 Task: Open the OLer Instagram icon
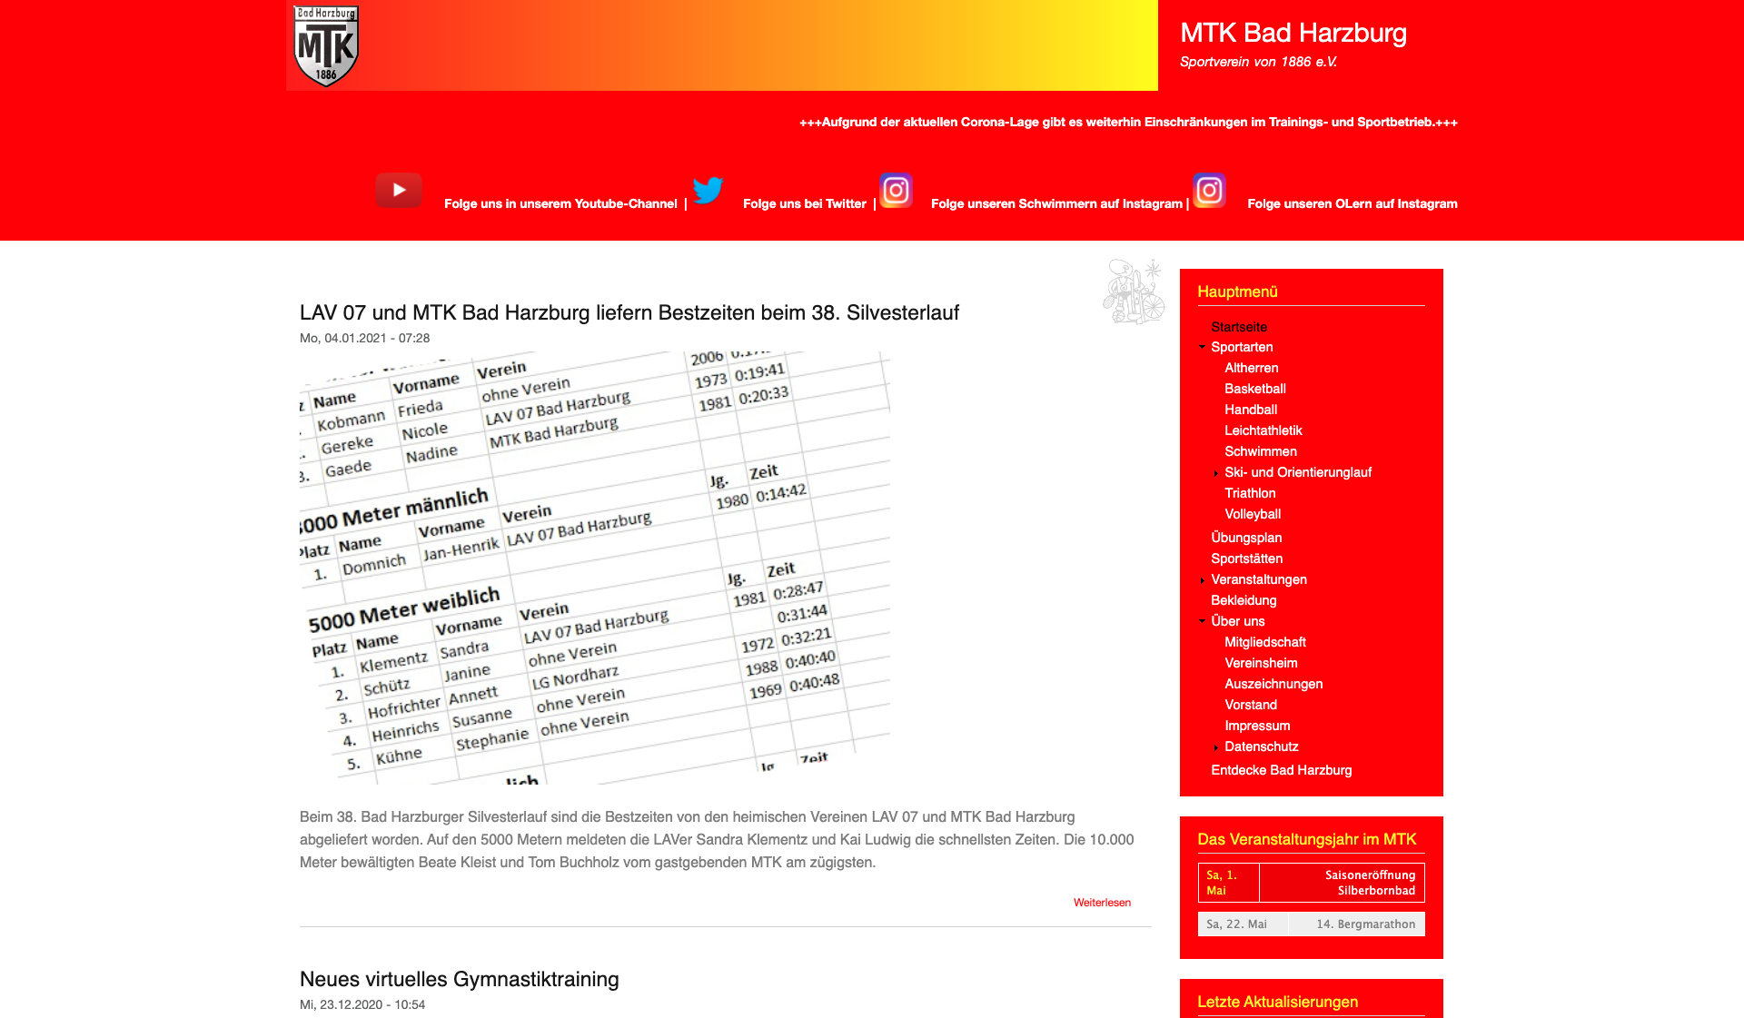click(x=1209, y=191)
